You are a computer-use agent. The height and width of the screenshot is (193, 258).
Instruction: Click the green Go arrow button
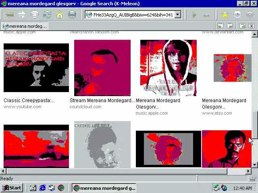pyautogui.click(x=194, y=15)
